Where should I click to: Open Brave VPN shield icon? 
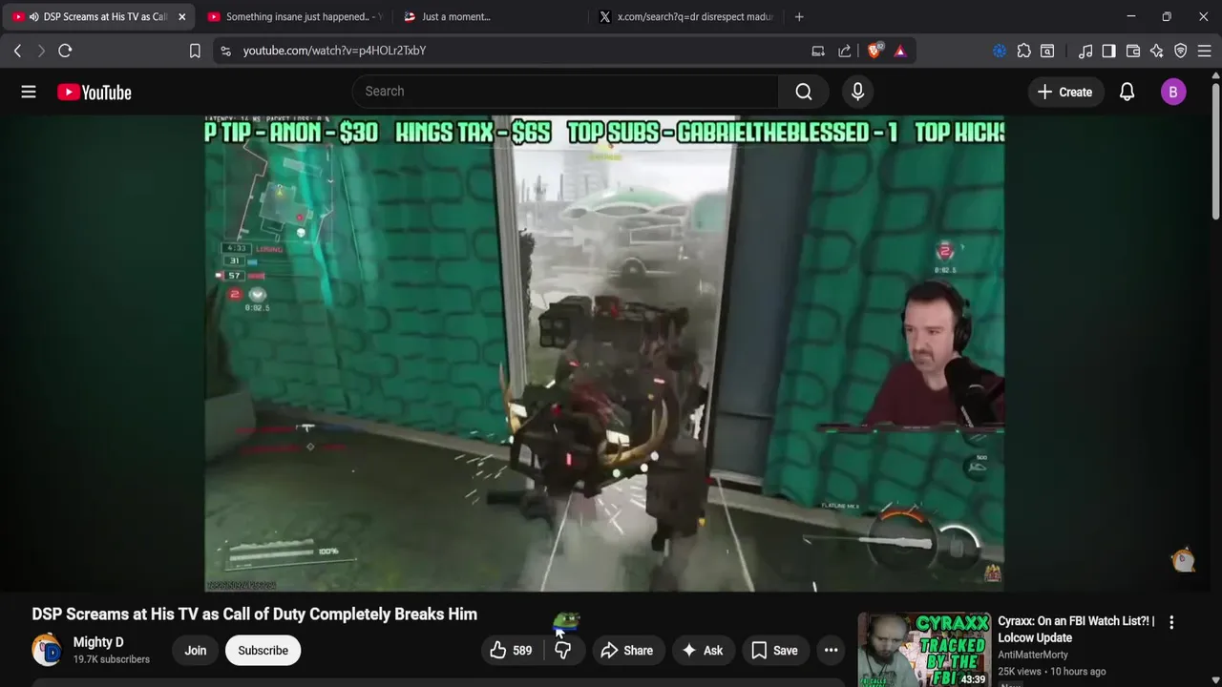coord(1181,51)
